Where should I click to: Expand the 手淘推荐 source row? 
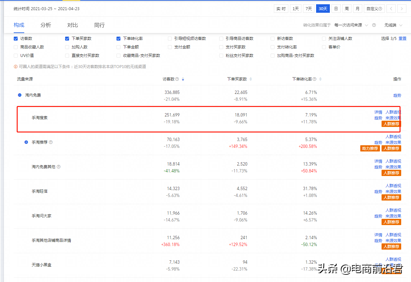coord(27,142)
